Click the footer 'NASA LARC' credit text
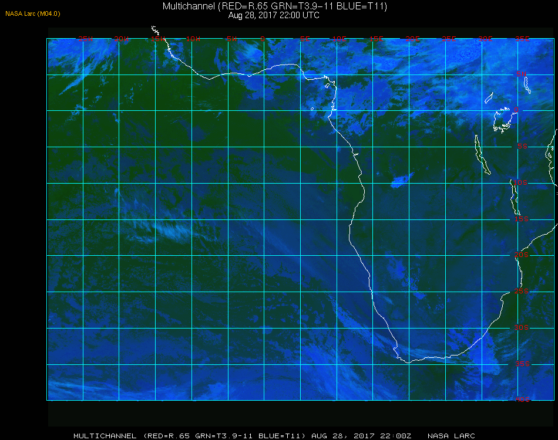 pos(451,436)
